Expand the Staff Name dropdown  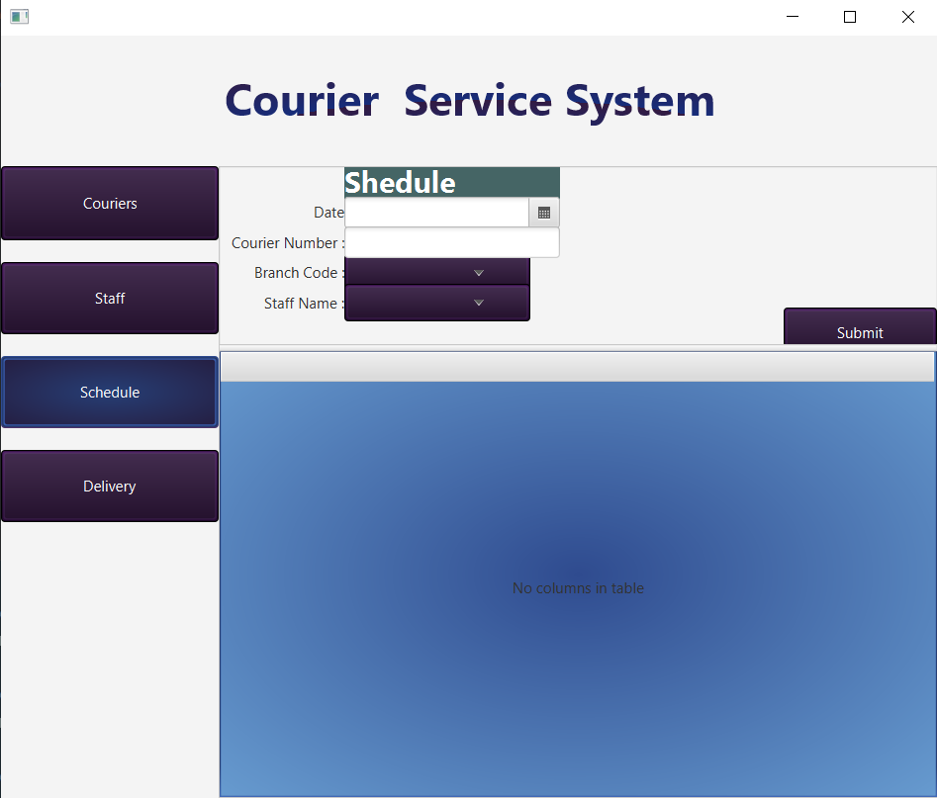[437, 303]
